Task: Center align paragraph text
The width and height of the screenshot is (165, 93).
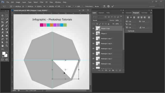Action: 131,17
